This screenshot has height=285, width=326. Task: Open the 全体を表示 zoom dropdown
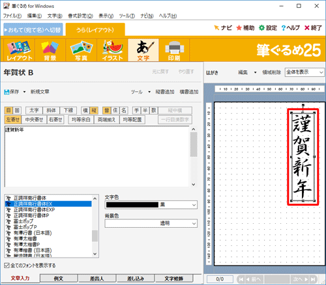(x=304, y=72)
